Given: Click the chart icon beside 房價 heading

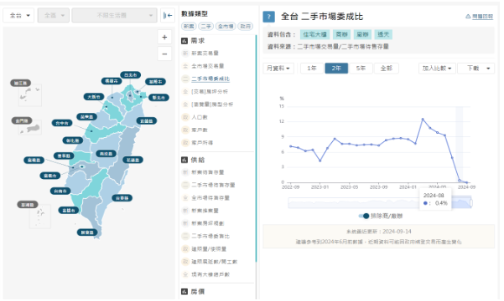Looking at the screenshot, I should tap(184, 291).
